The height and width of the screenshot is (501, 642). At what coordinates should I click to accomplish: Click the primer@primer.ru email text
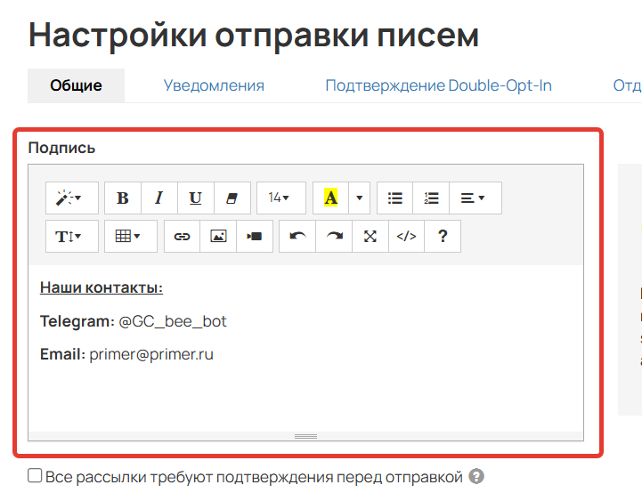(151, 354)
